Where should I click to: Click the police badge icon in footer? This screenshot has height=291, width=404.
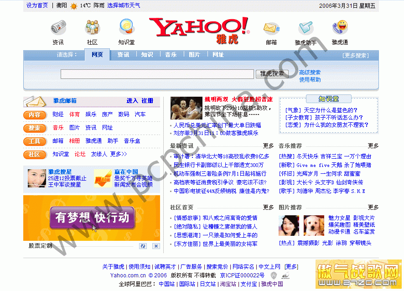[x=274, y=275]
